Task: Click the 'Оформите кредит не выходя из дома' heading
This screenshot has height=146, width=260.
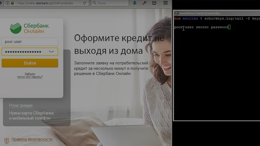Action: [119, 44]
